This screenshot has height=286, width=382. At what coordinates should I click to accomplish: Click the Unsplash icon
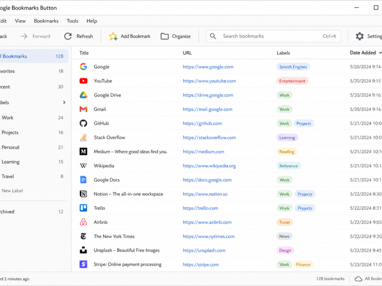click(x=83, y=250)
